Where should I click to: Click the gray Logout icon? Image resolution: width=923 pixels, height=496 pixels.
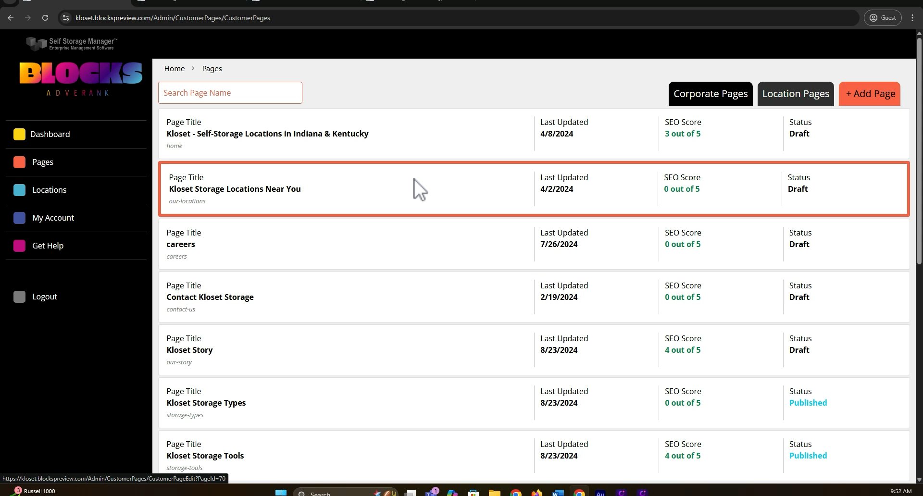[19, 297]
